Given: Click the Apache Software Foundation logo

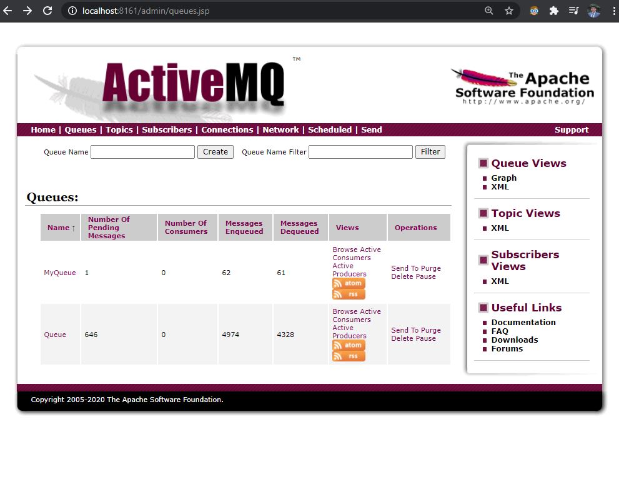Looking at the screenshot, I should [523, 86].
